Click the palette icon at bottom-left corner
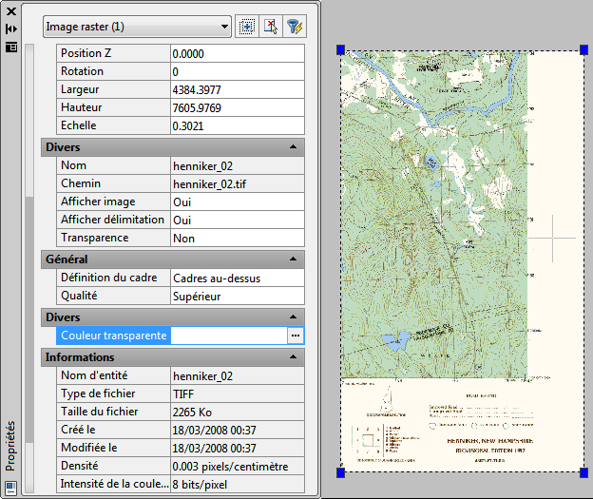 click(10, 488)
